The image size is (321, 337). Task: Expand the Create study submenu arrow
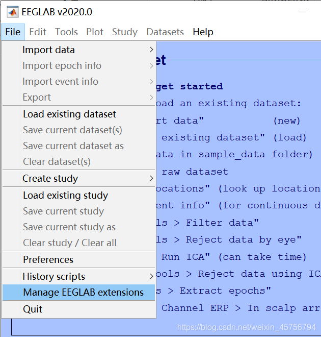[x=151, y=178]
